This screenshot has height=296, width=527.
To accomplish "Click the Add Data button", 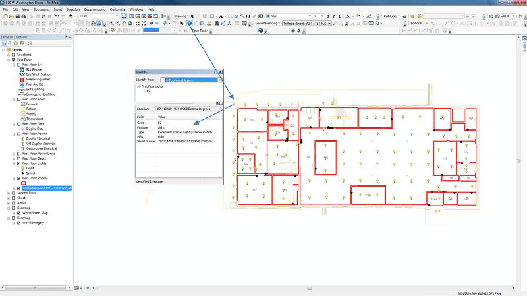I will [x=71, y=16].
